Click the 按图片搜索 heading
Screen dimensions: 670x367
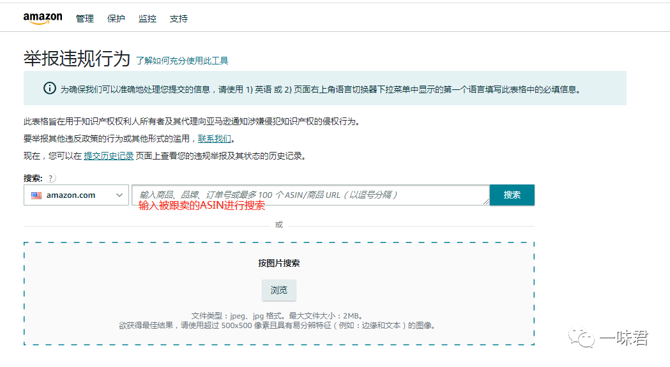[278, 263]
